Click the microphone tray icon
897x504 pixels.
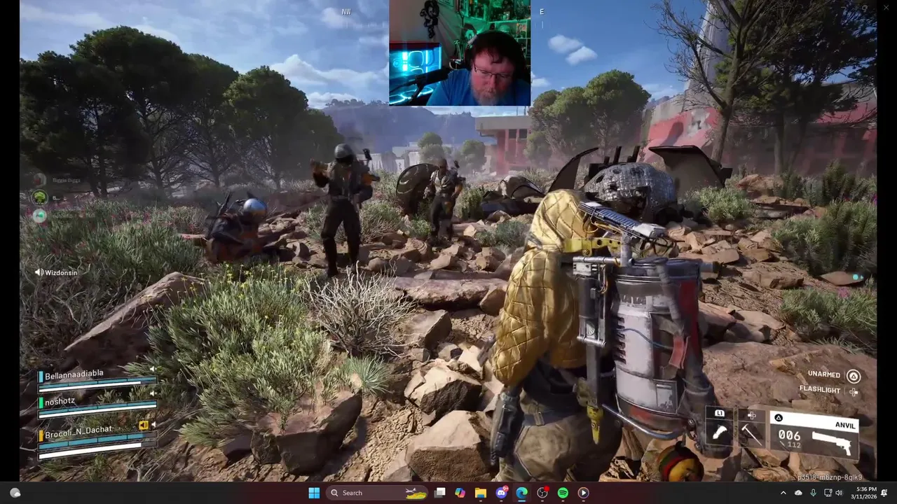(x=814, y=493)
